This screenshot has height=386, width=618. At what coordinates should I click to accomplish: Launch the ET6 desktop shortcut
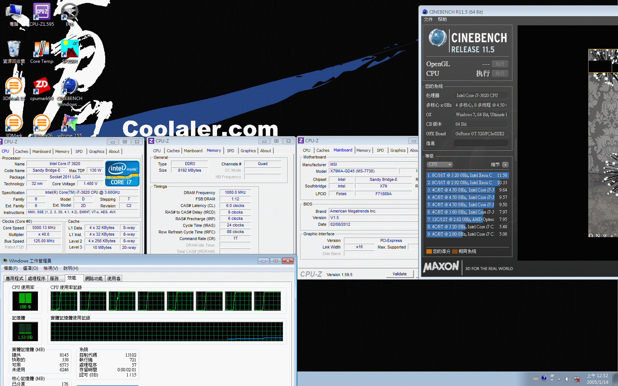tap(70, 15)
